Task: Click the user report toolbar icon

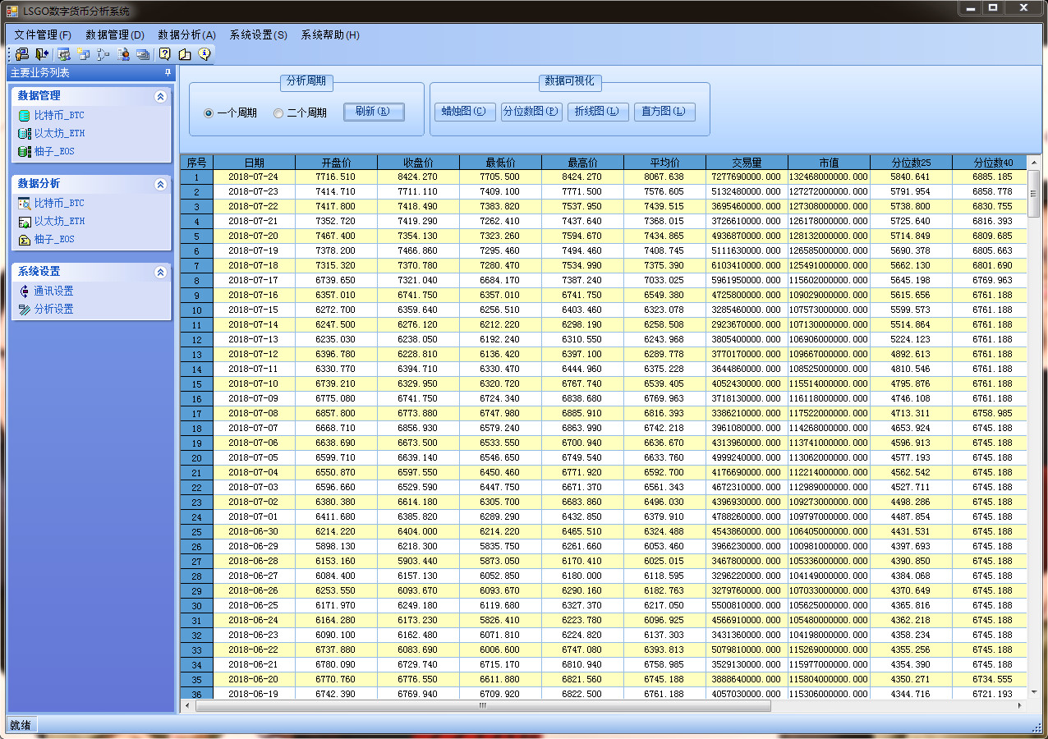Action: tap(123, 54)
